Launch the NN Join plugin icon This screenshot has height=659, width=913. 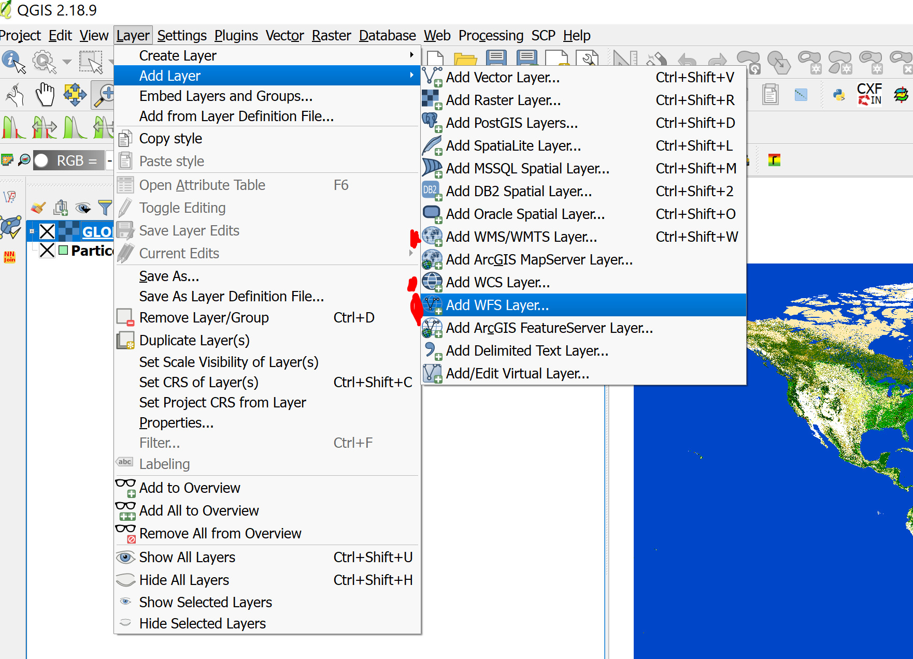[10, 257]
